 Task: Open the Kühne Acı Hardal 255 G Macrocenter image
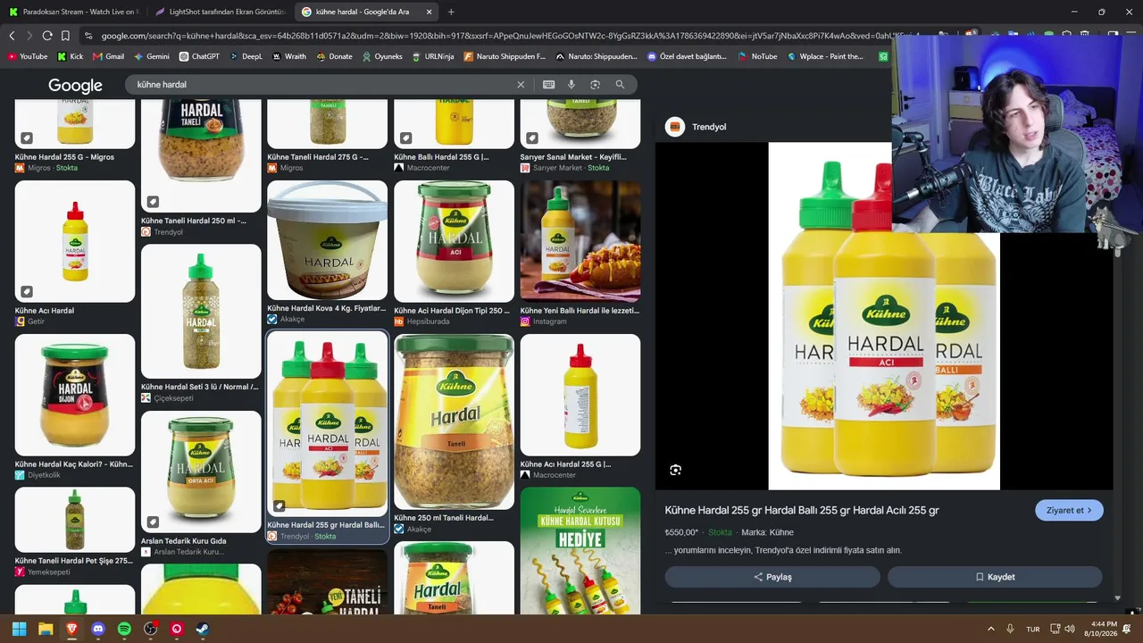coord(580,395)
